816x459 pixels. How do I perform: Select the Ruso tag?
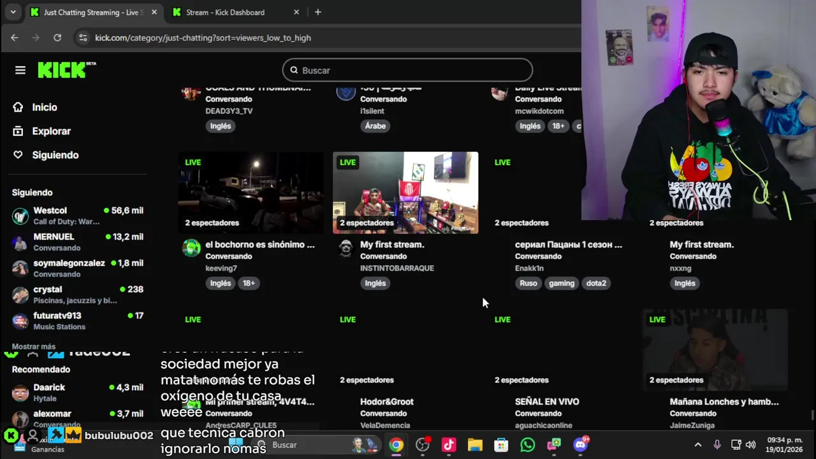click(528, 283)
